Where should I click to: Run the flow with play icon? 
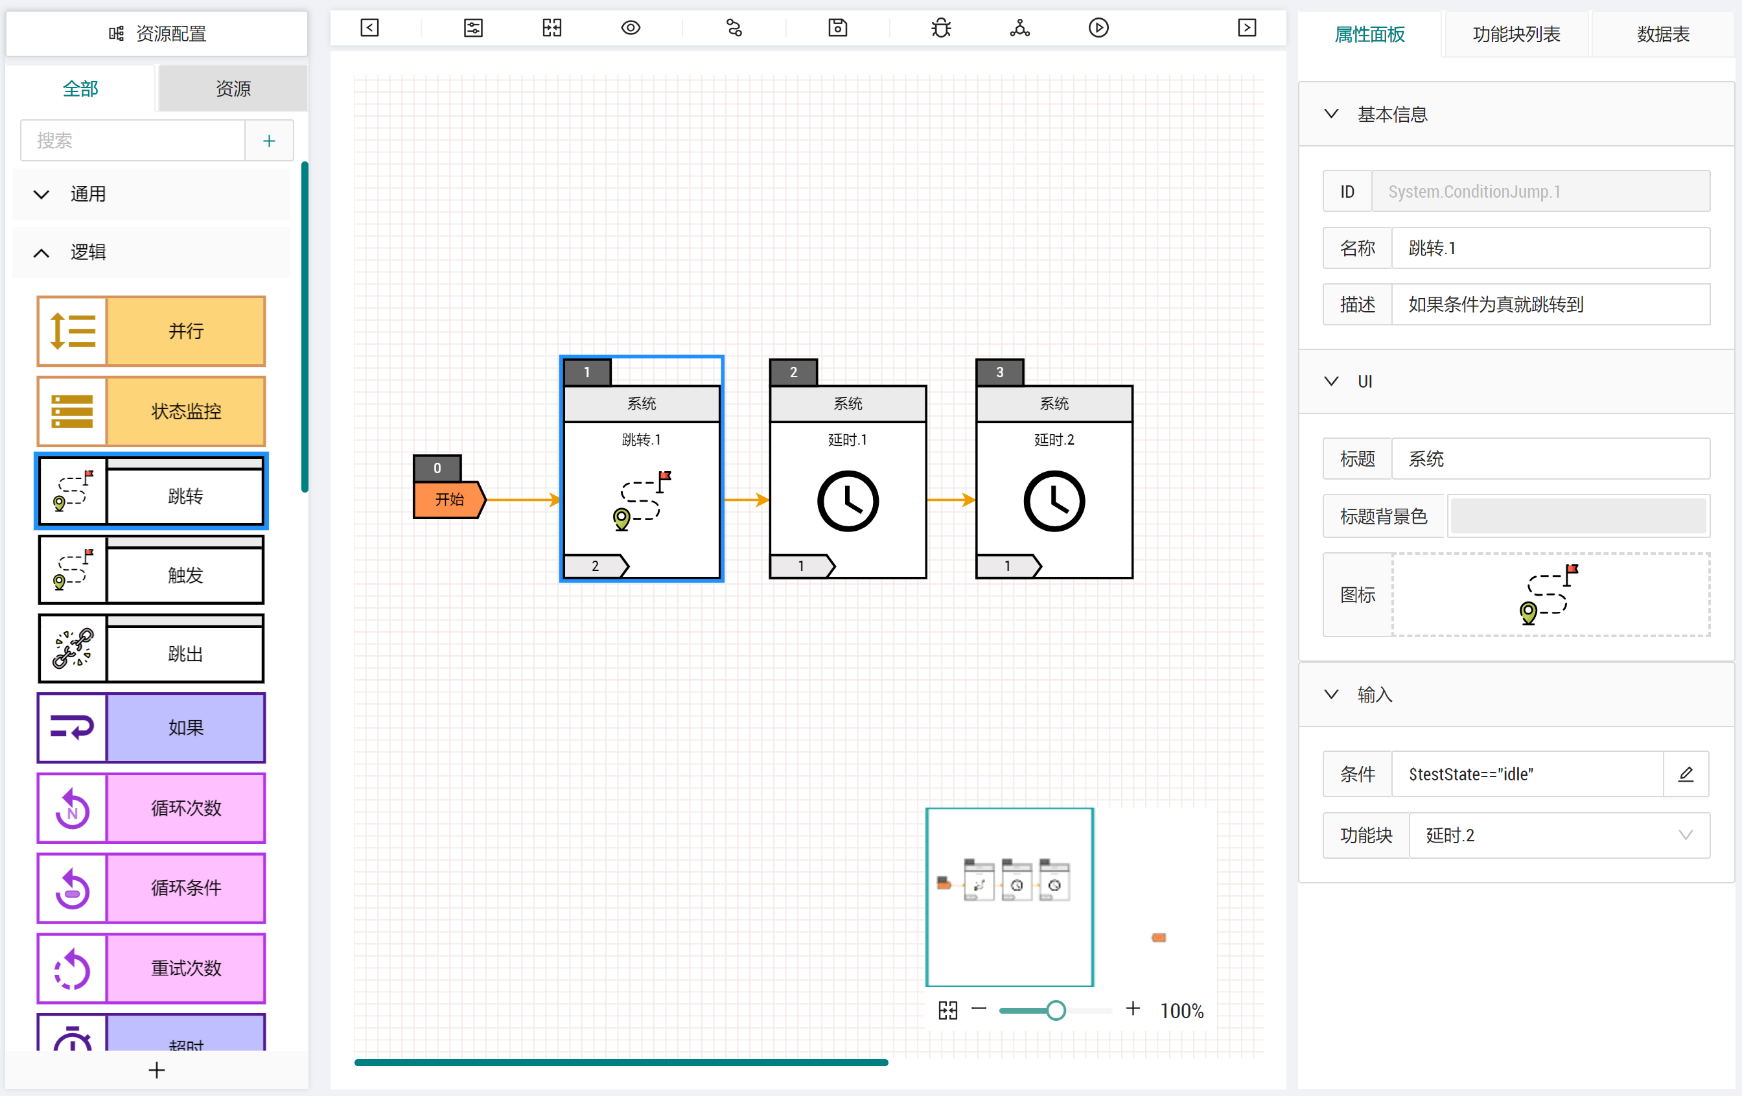1099,29
